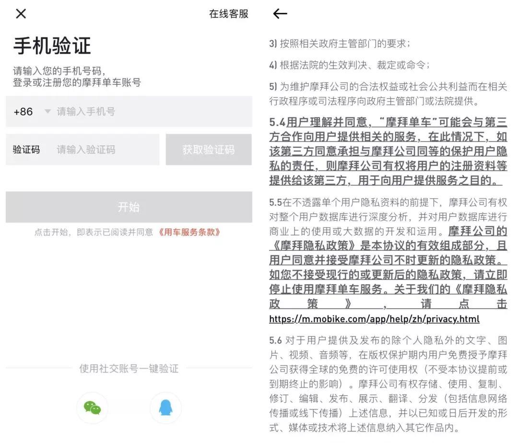
Task: Tap the 获取验证码 button
Action: tap(209, 150)
